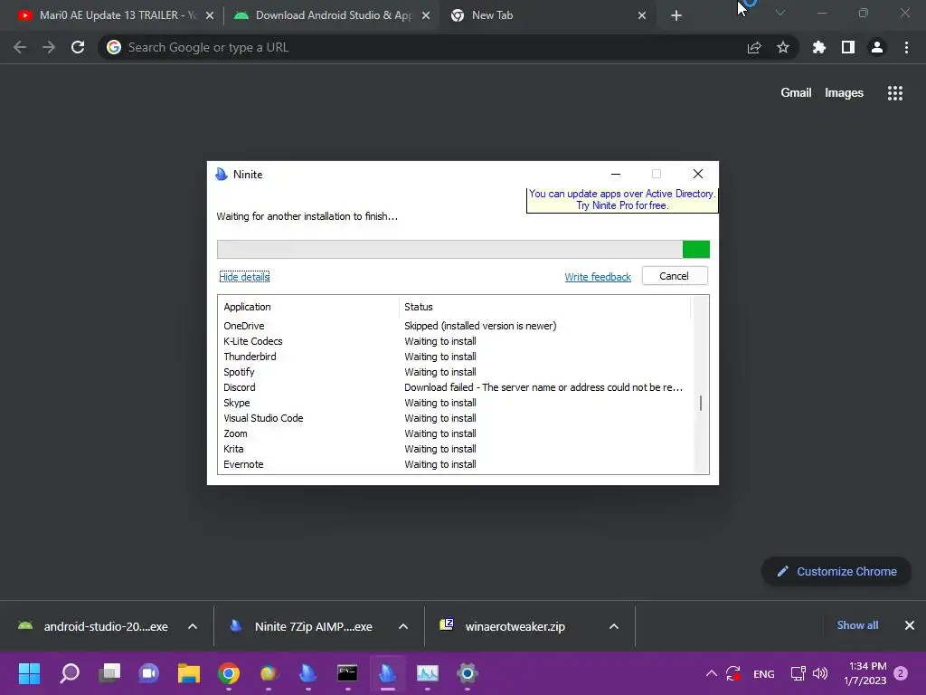Viewport: 926px width, 695px height.
Task: Close the New Tab tab
Action: point(642,16)
